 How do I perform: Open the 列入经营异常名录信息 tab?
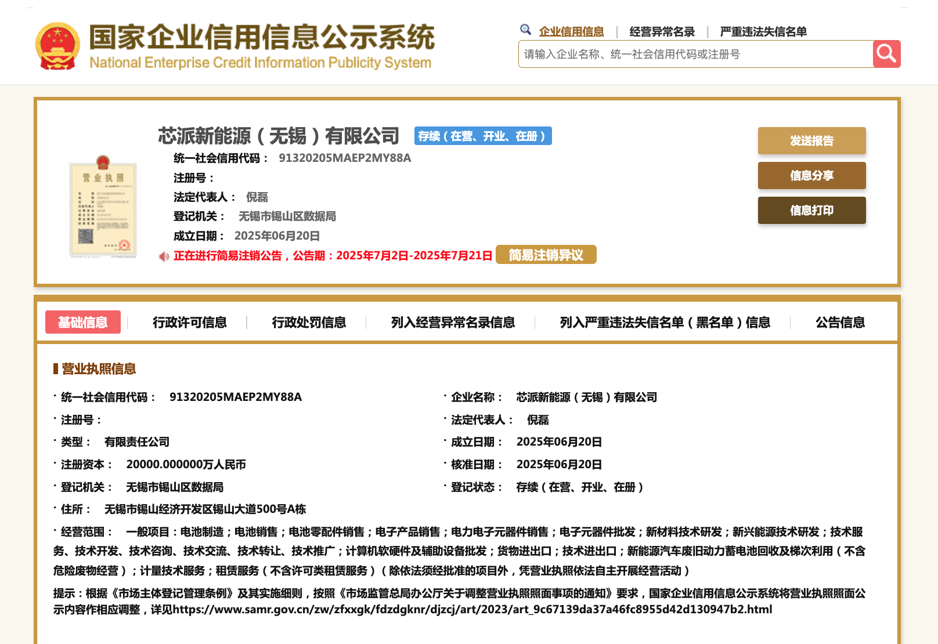point(453,322)
